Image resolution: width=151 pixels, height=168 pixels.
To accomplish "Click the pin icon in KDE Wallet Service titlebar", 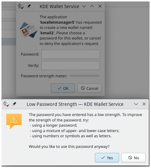I will tap(29, 6).
